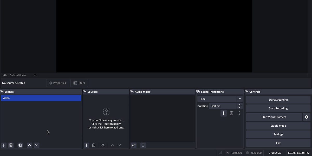Viewport: 312px width, 156px height.
Task: Open source properties gear in Sources panel
Action: [103, 145]
